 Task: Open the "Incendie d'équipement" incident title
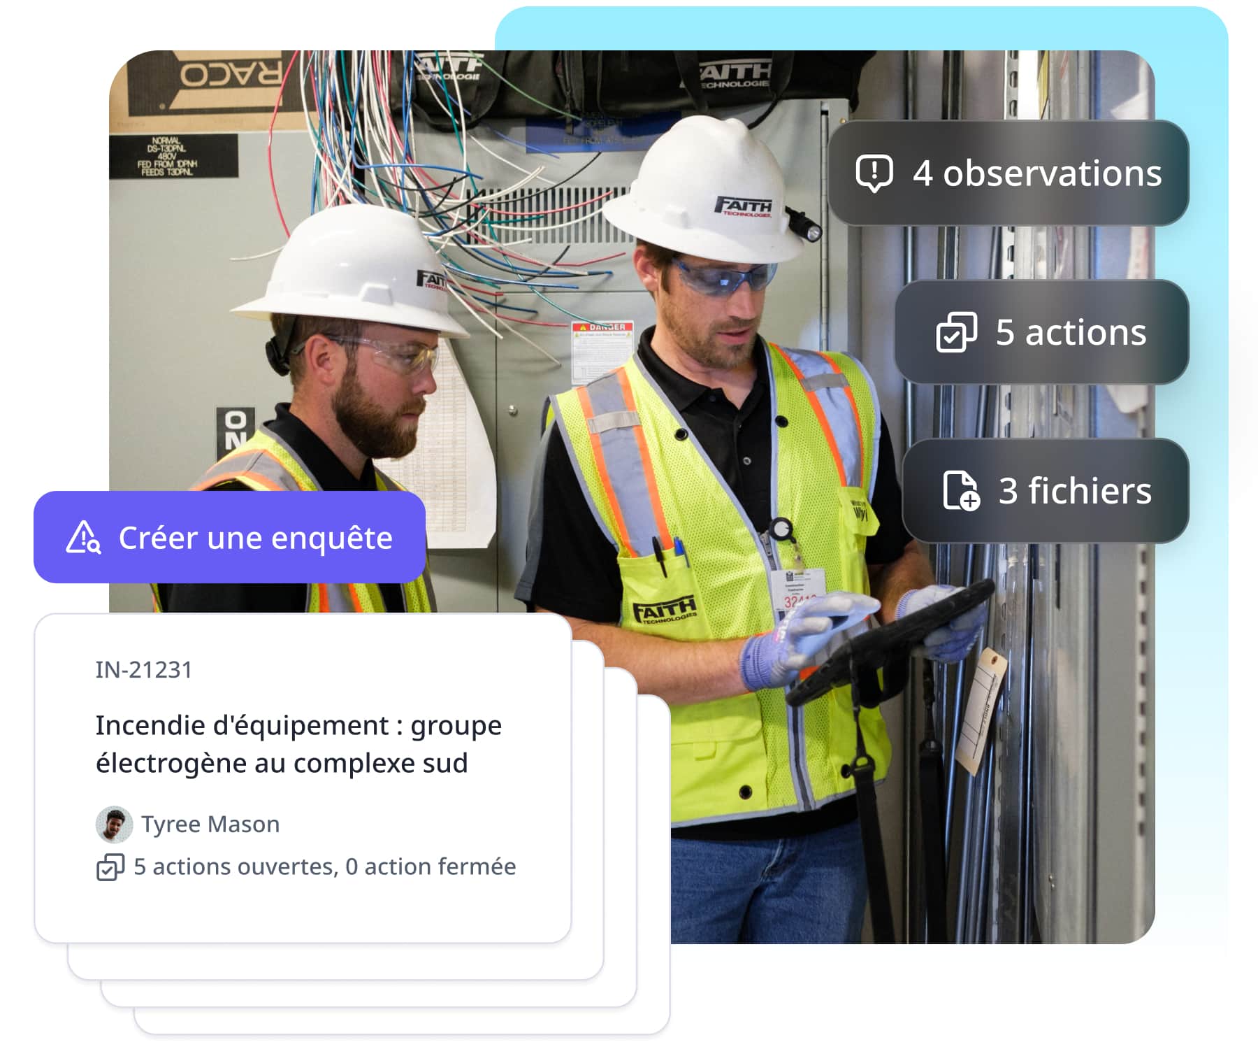(x=298, y=744)
